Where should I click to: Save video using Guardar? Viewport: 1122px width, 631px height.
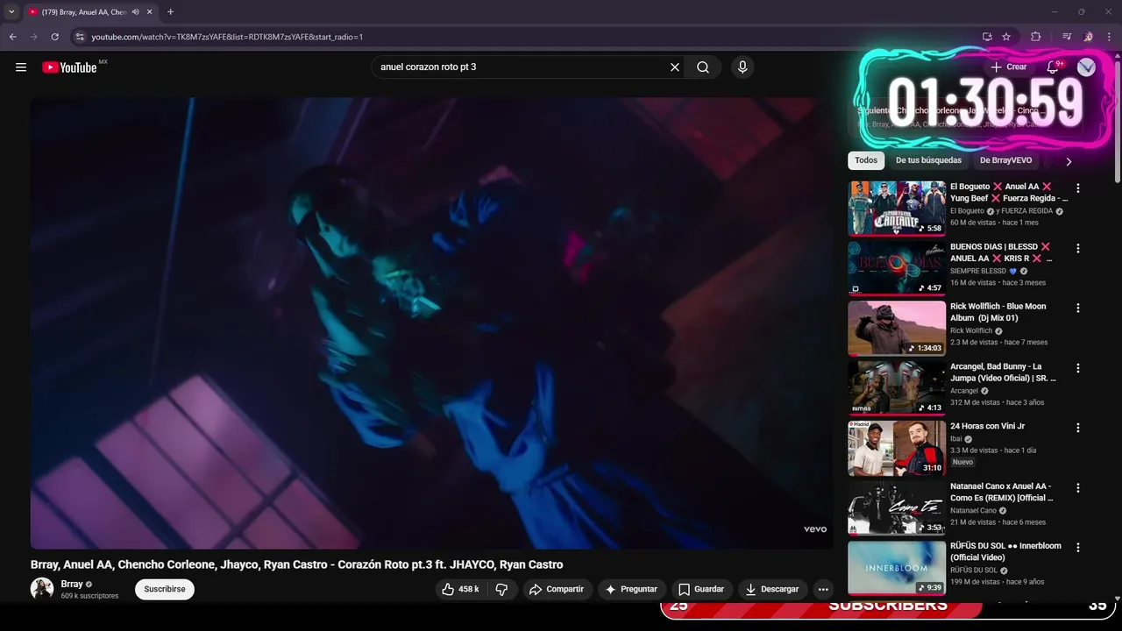coord(701,589)
